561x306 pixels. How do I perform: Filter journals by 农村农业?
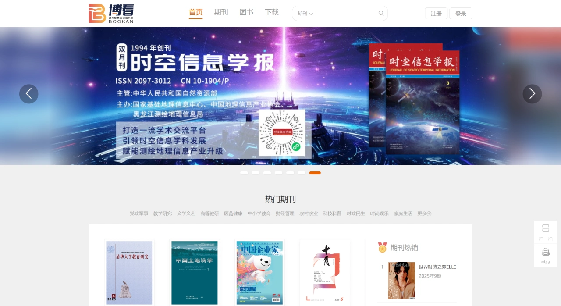pos(309,213)
